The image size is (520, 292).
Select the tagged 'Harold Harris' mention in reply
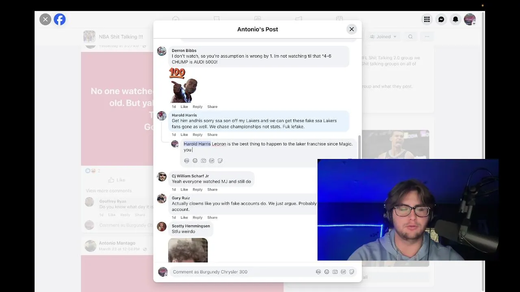tap(197, 144)
